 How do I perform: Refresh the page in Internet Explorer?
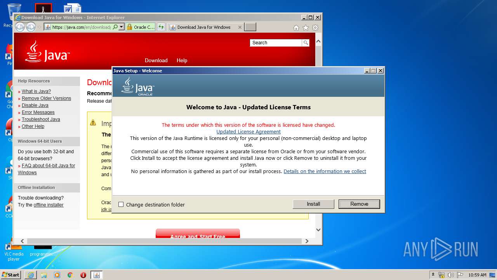pyautogui.click(x=161, y=27)
